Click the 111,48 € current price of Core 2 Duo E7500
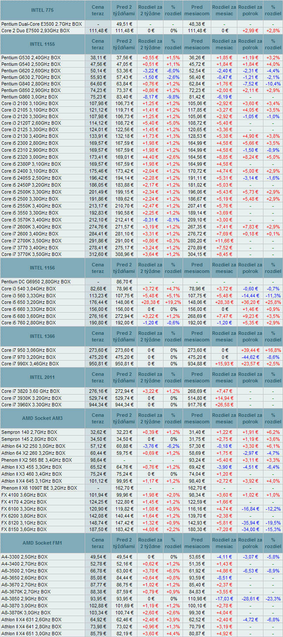 (x=98, y=31)
